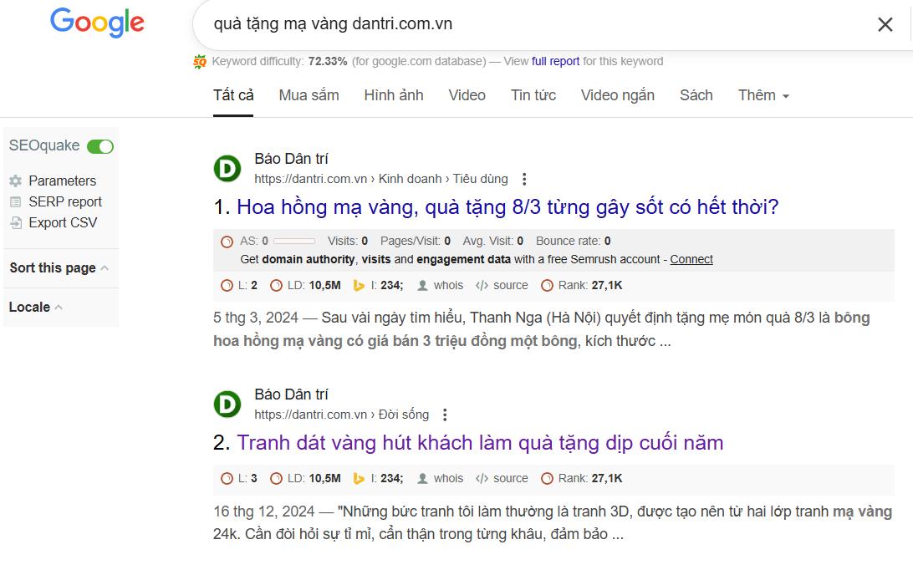The width and height of the screenshot is (913, 570).
Task: Click the LD: 10,5M icon in result 1
Action: tap(276, 285)
